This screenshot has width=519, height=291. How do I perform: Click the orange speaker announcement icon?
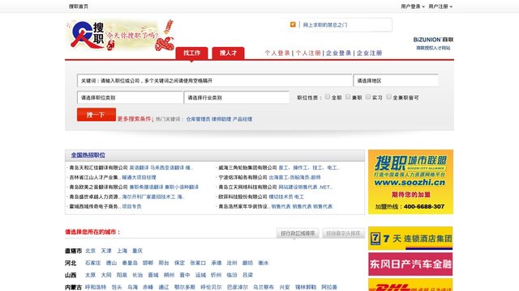tap(293, 24)
